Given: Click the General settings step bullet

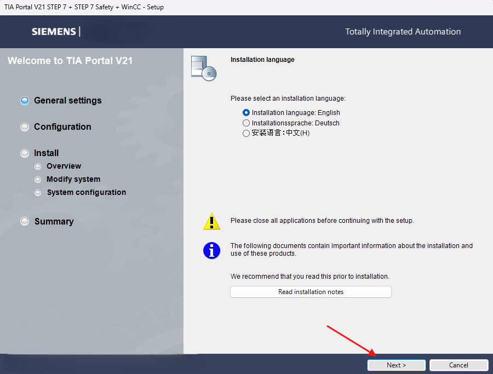Looking at the screenshot, I should [25, 101].
